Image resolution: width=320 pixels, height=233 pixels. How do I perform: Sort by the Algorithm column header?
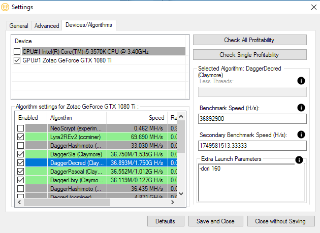pyautogui.click(x=77, y=118)
